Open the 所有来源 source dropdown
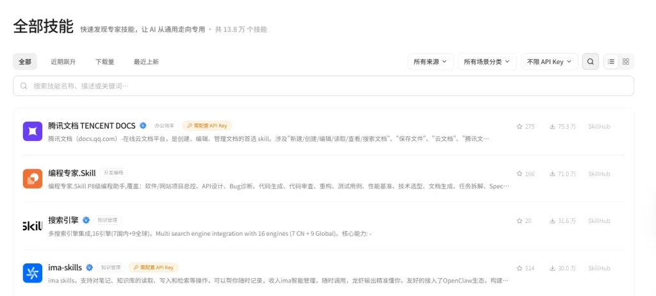This screenshot has height=296, width=656. pos(430,62)
